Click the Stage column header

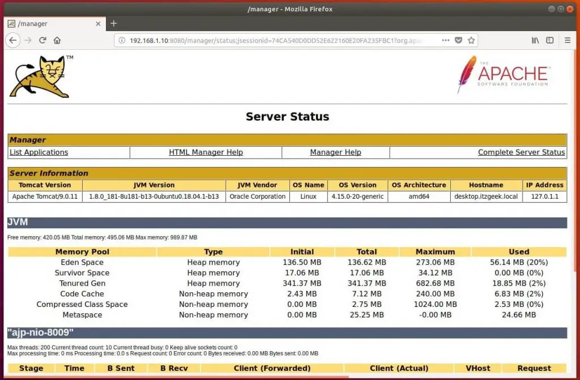tap(31, 368)
